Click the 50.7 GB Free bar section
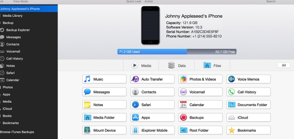The width and height of the screenshot is (294, 139). 212,52
